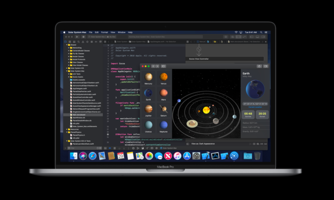The width and height of the screenshot is (334, 200).
Task: Open Safari from the Dock
Action: 92,156
